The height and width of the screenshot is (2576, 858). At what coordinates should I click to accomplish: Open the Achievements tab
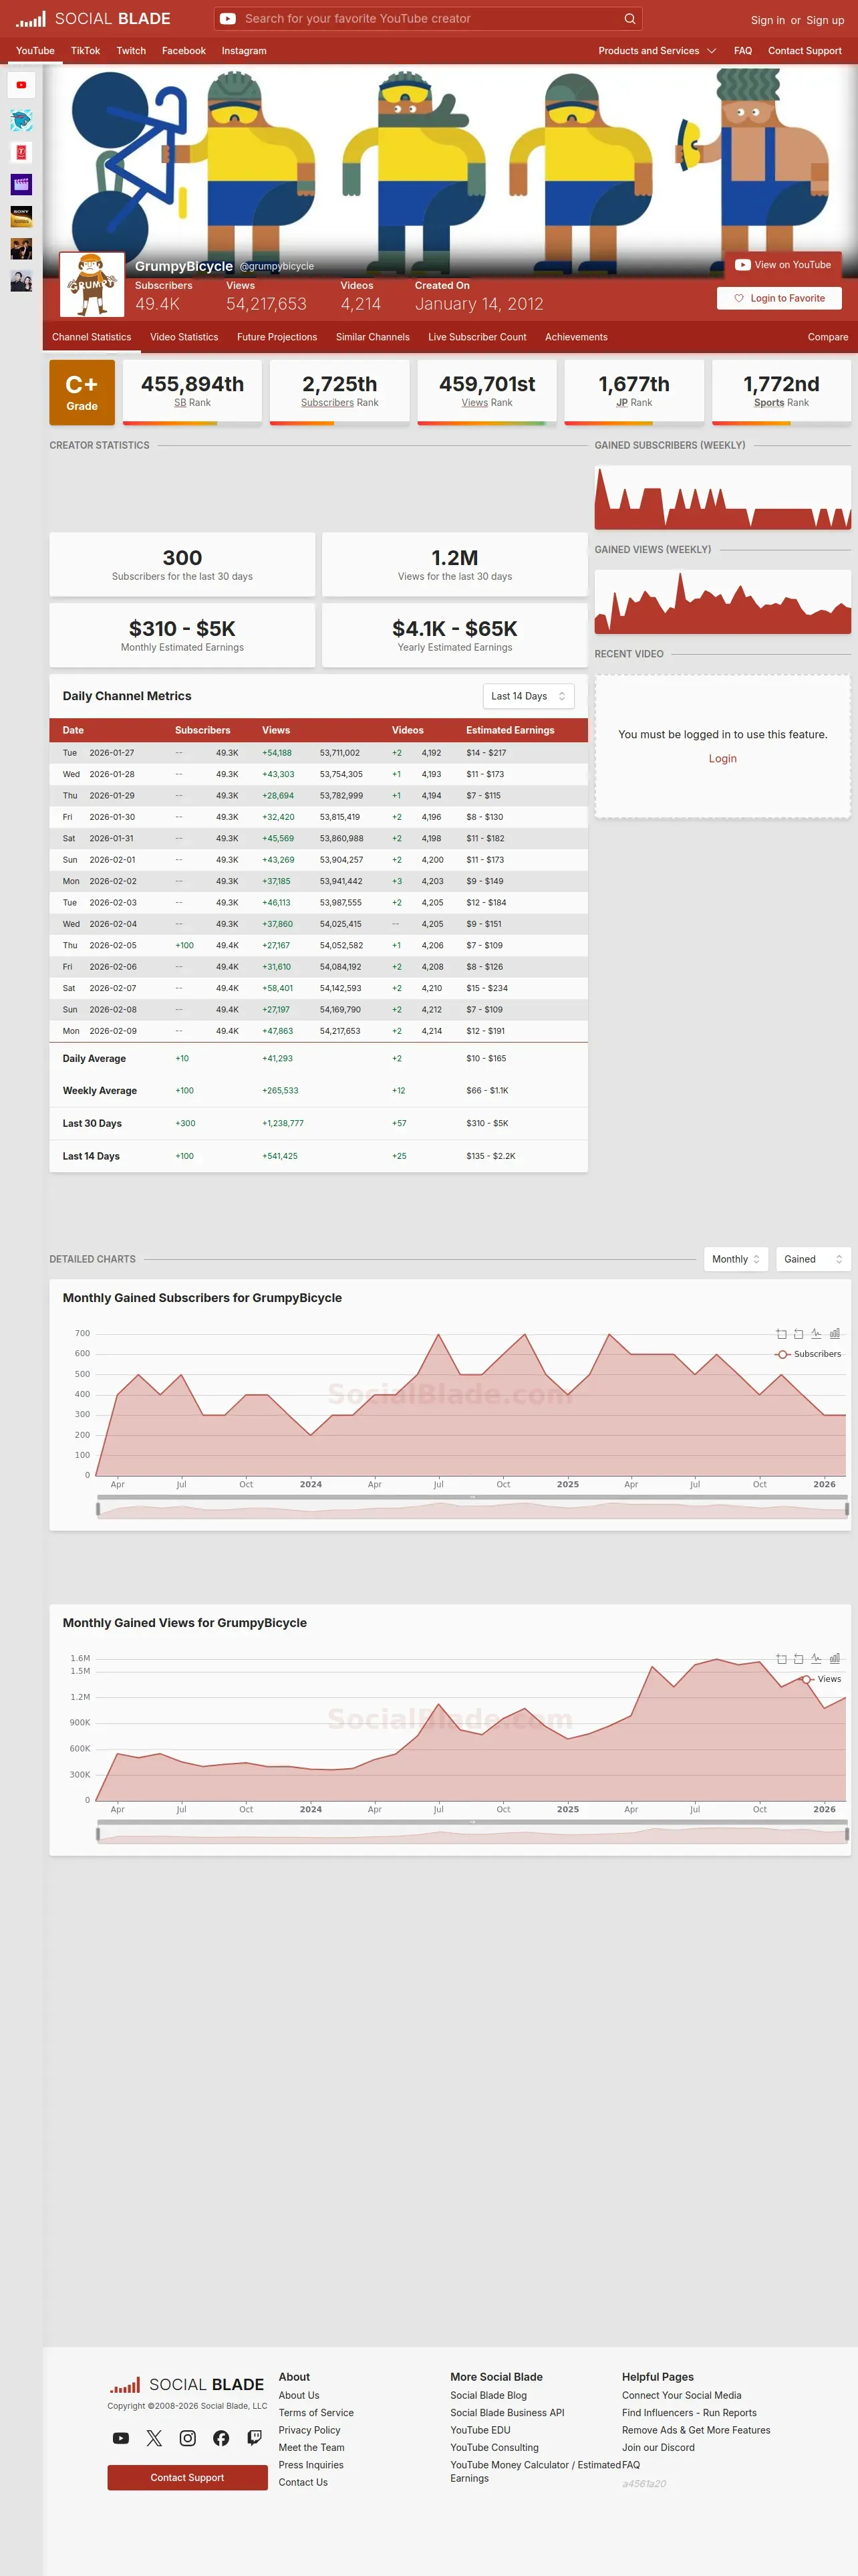(x=576, y=337)
